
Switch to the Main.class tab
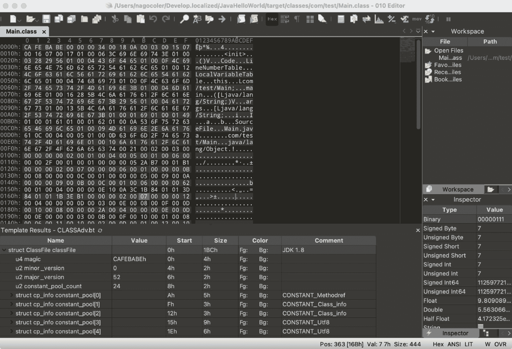(x=21, y=31)
